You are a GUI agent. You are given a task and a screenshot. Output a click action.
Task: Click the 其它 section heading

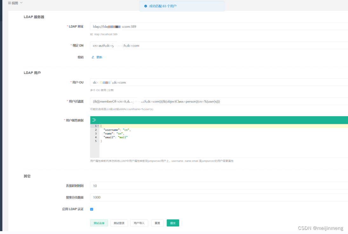coord(27,176)
